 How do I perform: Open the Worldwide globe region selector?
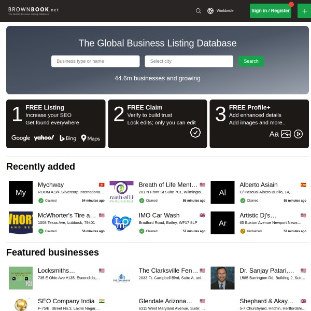(x=220, y=11)
